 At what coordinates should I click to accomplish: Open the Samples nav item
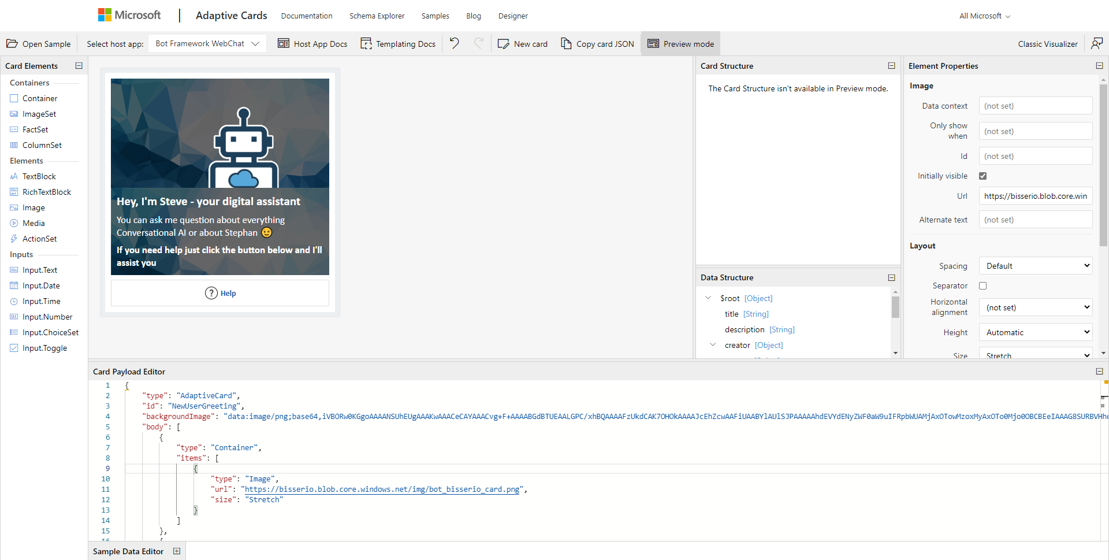[x=435, y=16]
